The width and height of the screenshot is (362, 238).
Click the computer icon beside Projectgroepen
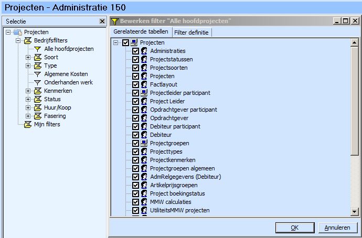click(x=144, y=143)
